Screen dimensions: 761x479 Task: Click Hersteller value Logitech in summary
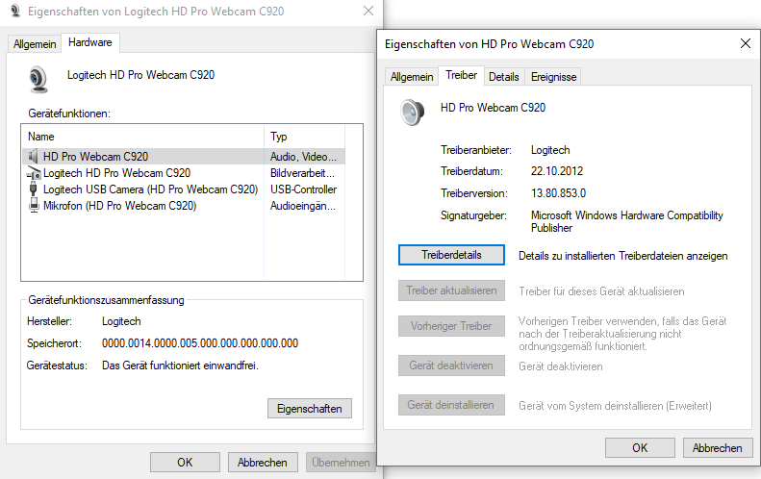[121, 321]
